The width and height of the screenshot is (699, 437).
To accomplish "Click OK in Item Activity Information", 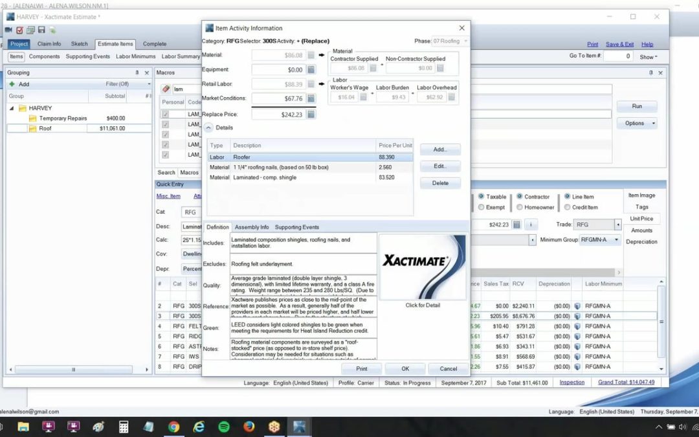I will tap(405, 369).
